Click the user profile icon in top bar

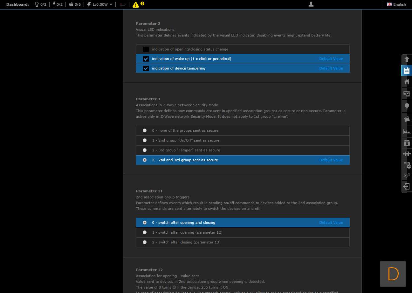click(311, 4)
